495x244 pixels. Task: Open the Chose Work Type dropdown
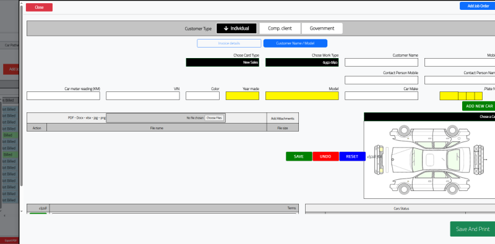tap(302, 62)
